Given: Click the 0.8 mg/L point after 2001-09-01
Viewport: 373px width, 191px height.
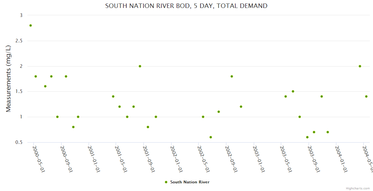Looking at the screenshot, I should [148, 127].
